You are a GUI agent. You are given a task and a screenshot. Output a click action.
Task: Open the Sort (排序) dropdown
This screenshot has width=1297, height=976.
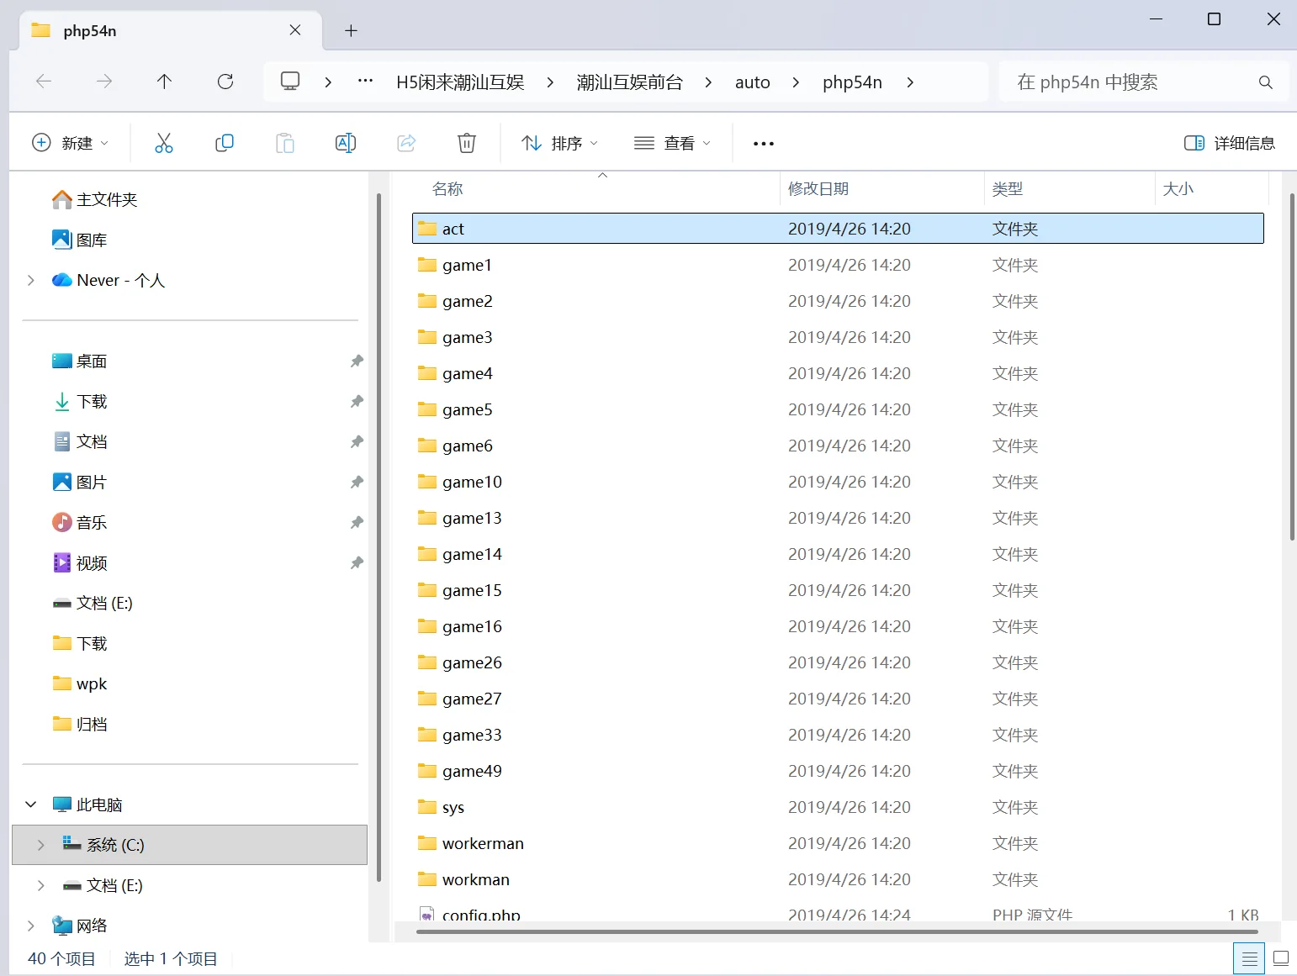tap(559, 143)
